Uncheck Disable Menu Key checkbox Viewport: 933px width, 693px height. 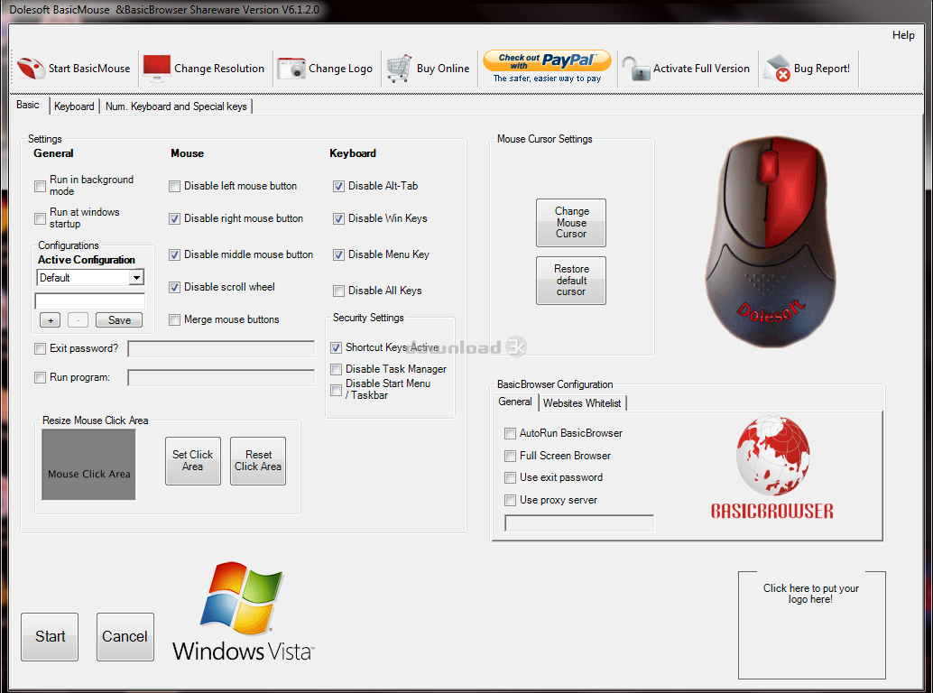pyautogui.click(x=338, y=254)
